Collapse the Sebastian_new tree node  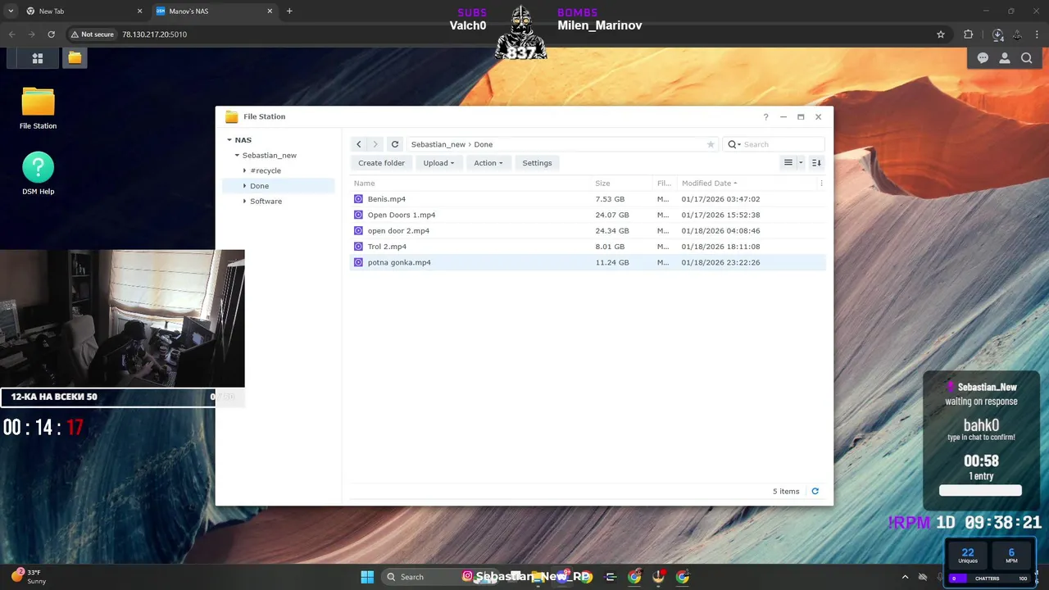[x=237, y=156]
